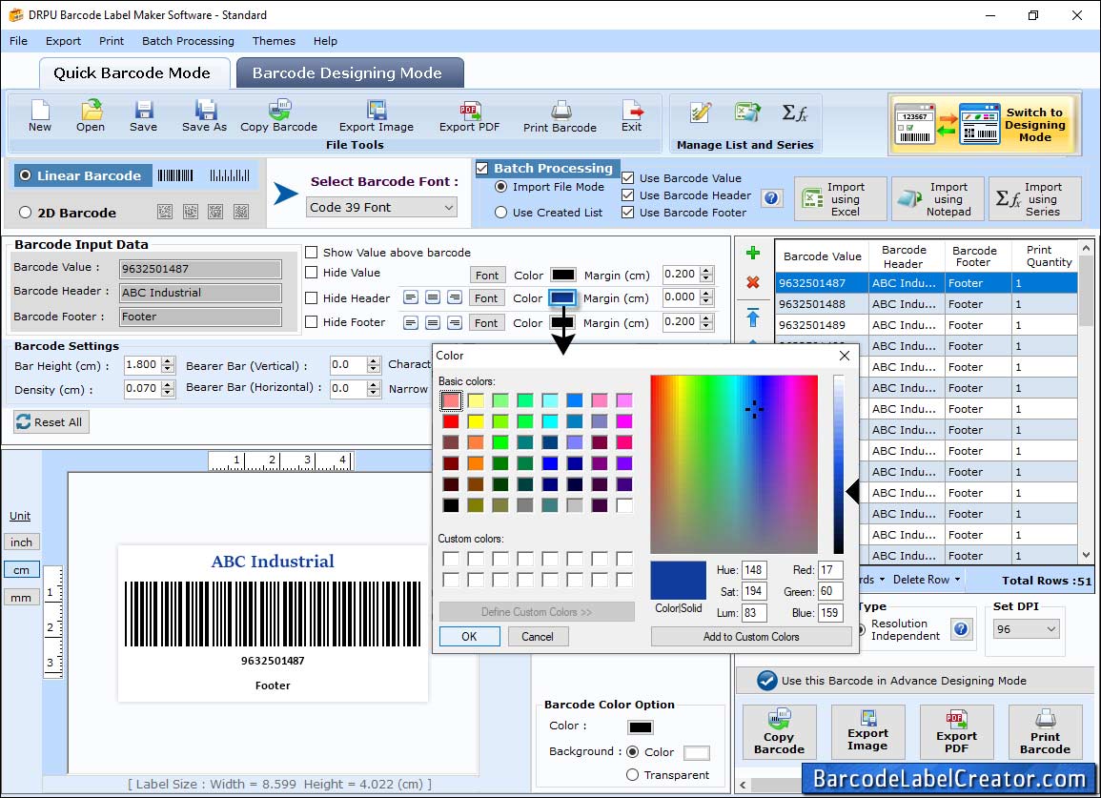Click the Excel list icon in Manage List
Image resolution: width=1101 pixels, height=798 pixels.
(x=747, y=113)
